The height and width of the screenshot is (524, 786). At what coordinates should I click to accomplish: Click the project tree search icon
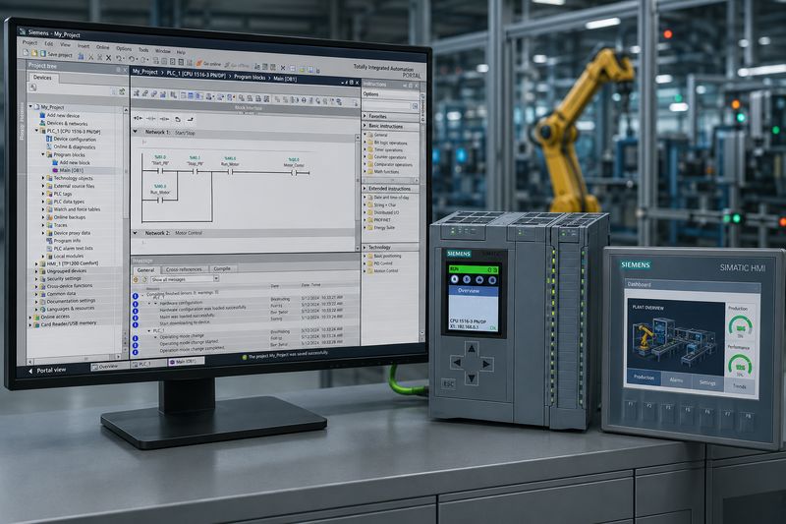click(32, 87)
